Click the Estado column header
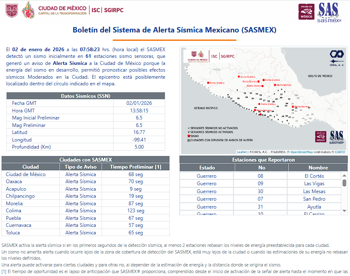Image resolution: width=350 pixels, height=276 pixels. tap(207, 168)
